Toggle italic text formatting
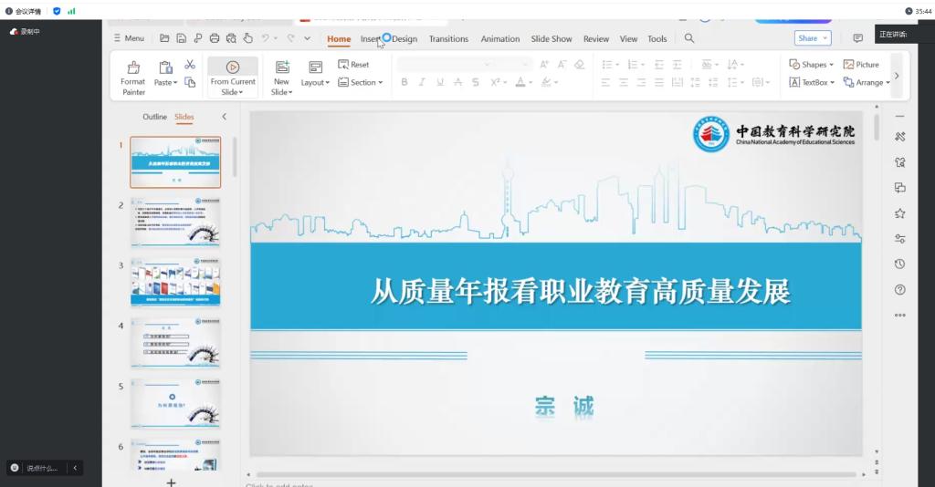This screenshot has width=935, height=487. (422, 82)
